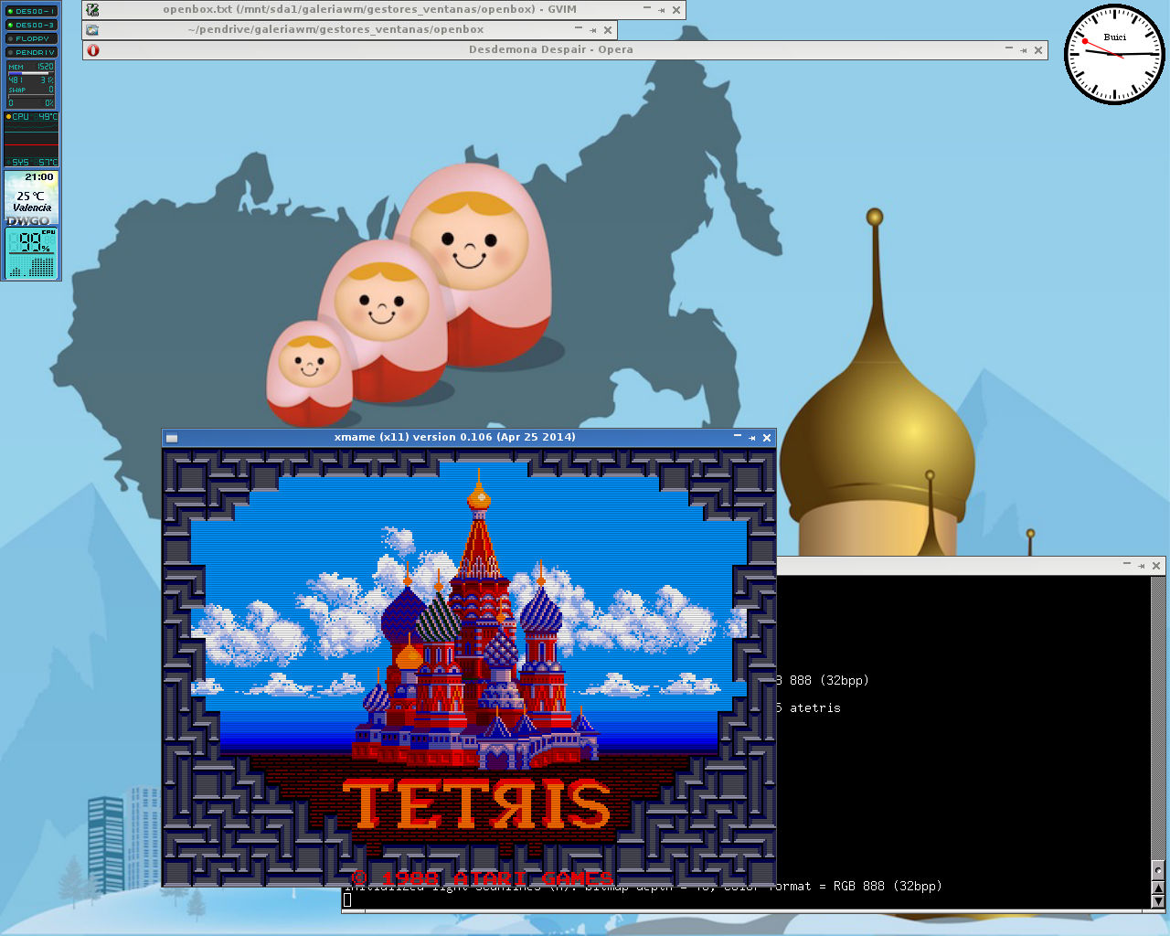Image resolution: width=1170 pixels, height=936 pixels.
Task: Click the terminal scroll down arrow
Action: pos(1158,901)
